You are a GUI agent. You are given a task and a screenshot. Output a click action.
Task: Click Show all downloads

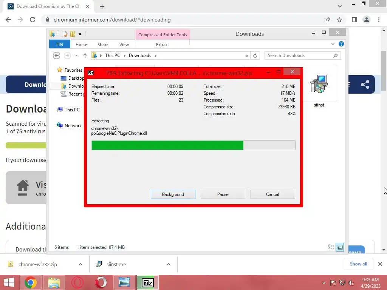(358, 264)
